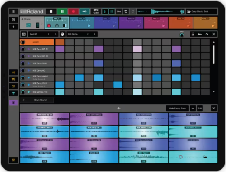This screenshot has height=172, width=226.
Task: Toggle the teal loop arrow button
Action: click(x=85, y=11)
